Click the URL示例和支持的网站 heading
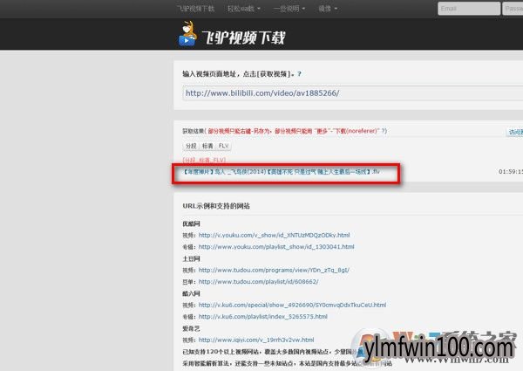523x371 pixels. [x=216, y=206]
